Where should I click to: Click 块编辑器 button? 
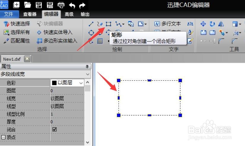point(50,24)
